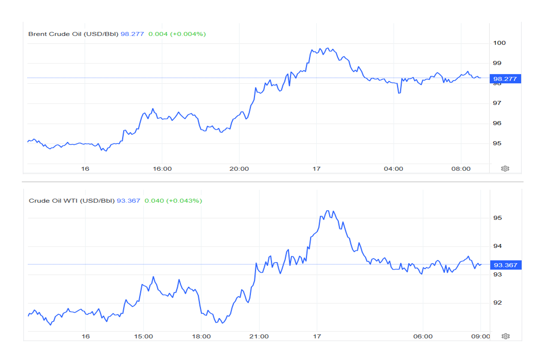Select the green 0.004 (+0.004%) change value

tap(177, 34)
